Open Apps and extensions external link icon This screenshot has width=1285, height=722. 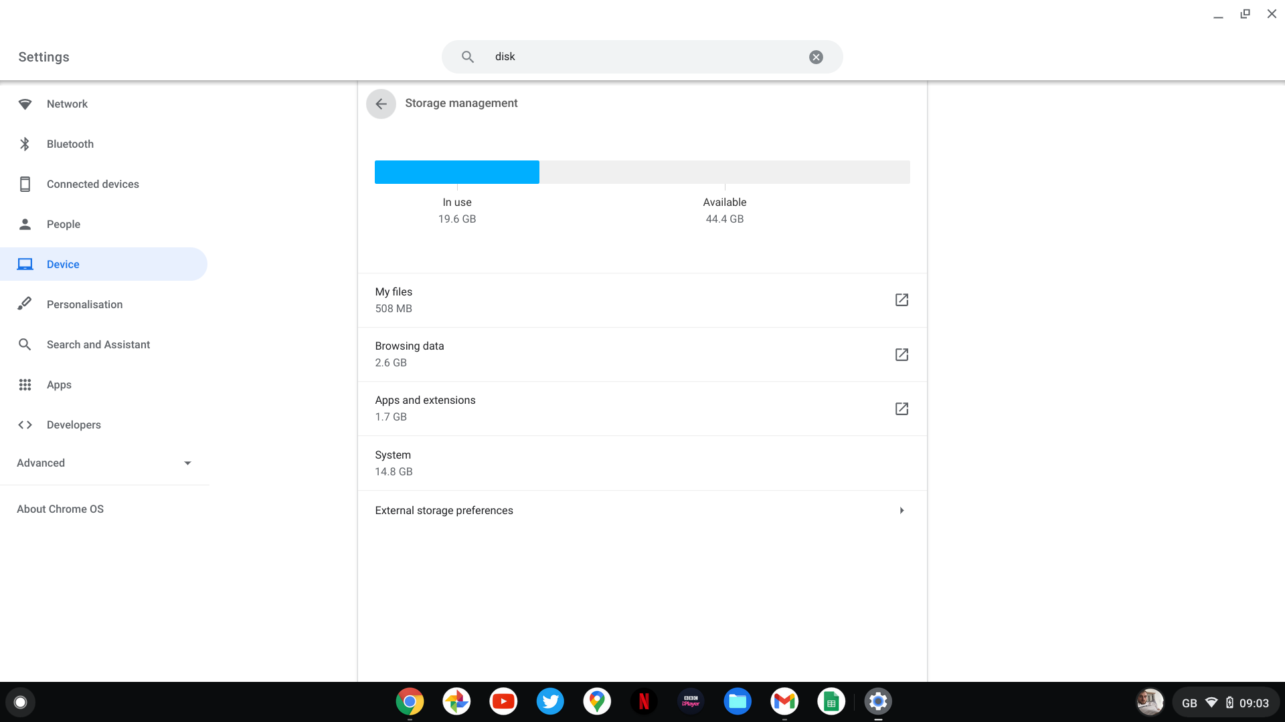902,408
